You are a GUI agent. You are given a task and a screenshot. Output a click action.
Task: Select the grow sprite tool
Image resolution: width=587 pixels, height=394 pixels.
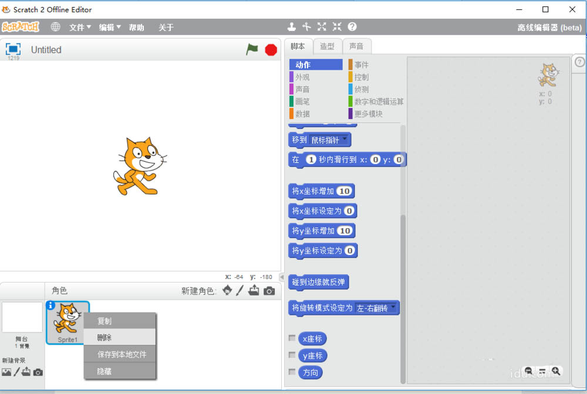322,26
